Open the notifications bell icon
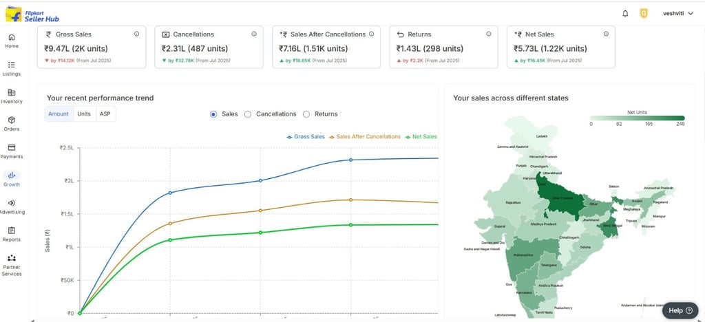The height and width of the screenshot is (322, 705). click(625, 13)
